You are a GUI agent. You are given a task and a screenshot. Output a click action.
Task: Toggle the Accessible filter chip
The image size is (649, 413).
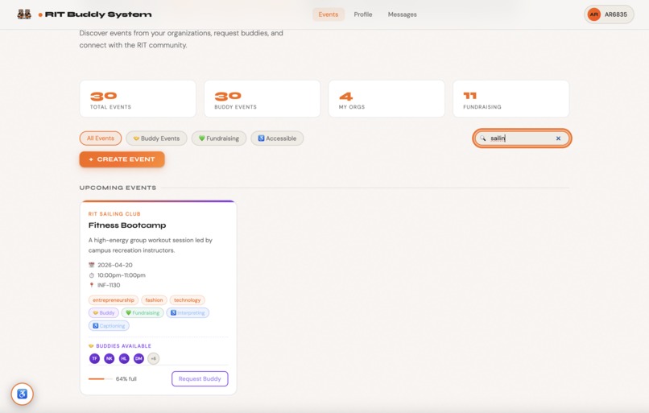tap(277, 138)
